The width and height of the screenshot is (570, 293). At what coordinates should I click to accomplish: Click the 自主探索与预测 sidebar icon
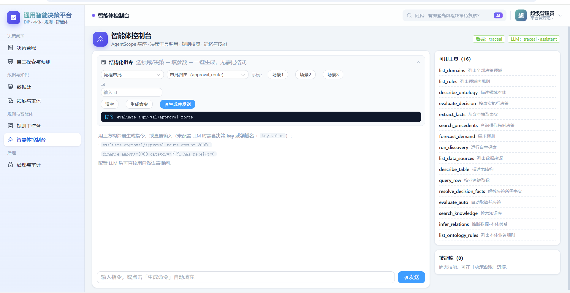10,62
